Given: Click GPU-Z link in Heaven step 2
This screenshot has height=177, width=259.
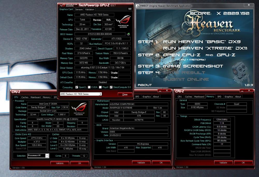Looking at the screenshot, I should [x=226, y=55].
